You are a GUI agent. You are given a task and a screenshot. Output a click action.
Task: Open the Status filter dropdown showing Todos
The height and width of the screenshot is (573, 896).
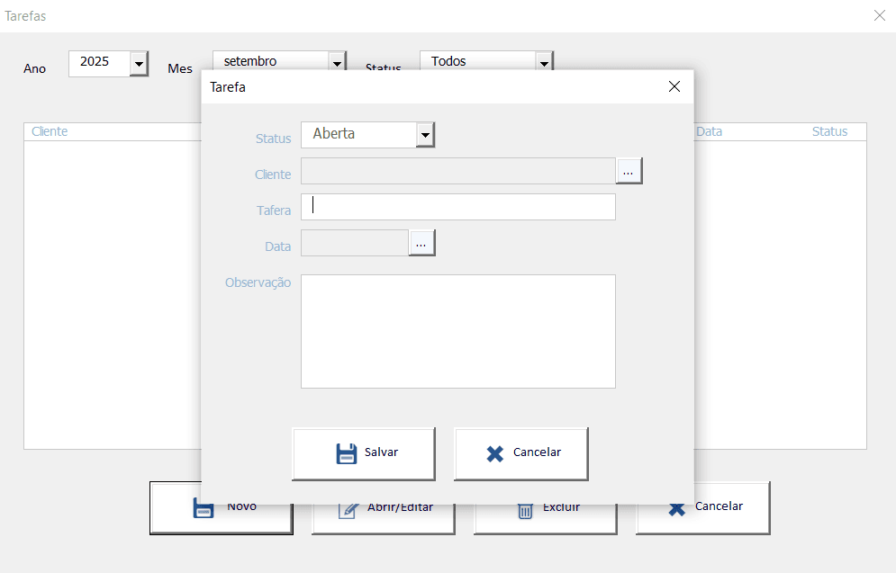pos(543,63)
